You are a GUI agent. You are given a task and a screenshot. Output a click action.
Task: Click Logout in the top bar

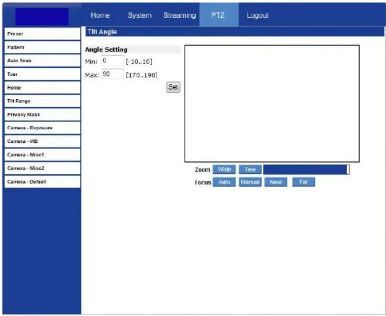click(257, 15)
